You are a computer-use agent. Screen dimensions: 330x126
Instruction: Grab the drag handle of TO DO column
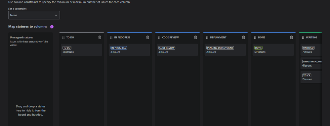tap(63, 37)
